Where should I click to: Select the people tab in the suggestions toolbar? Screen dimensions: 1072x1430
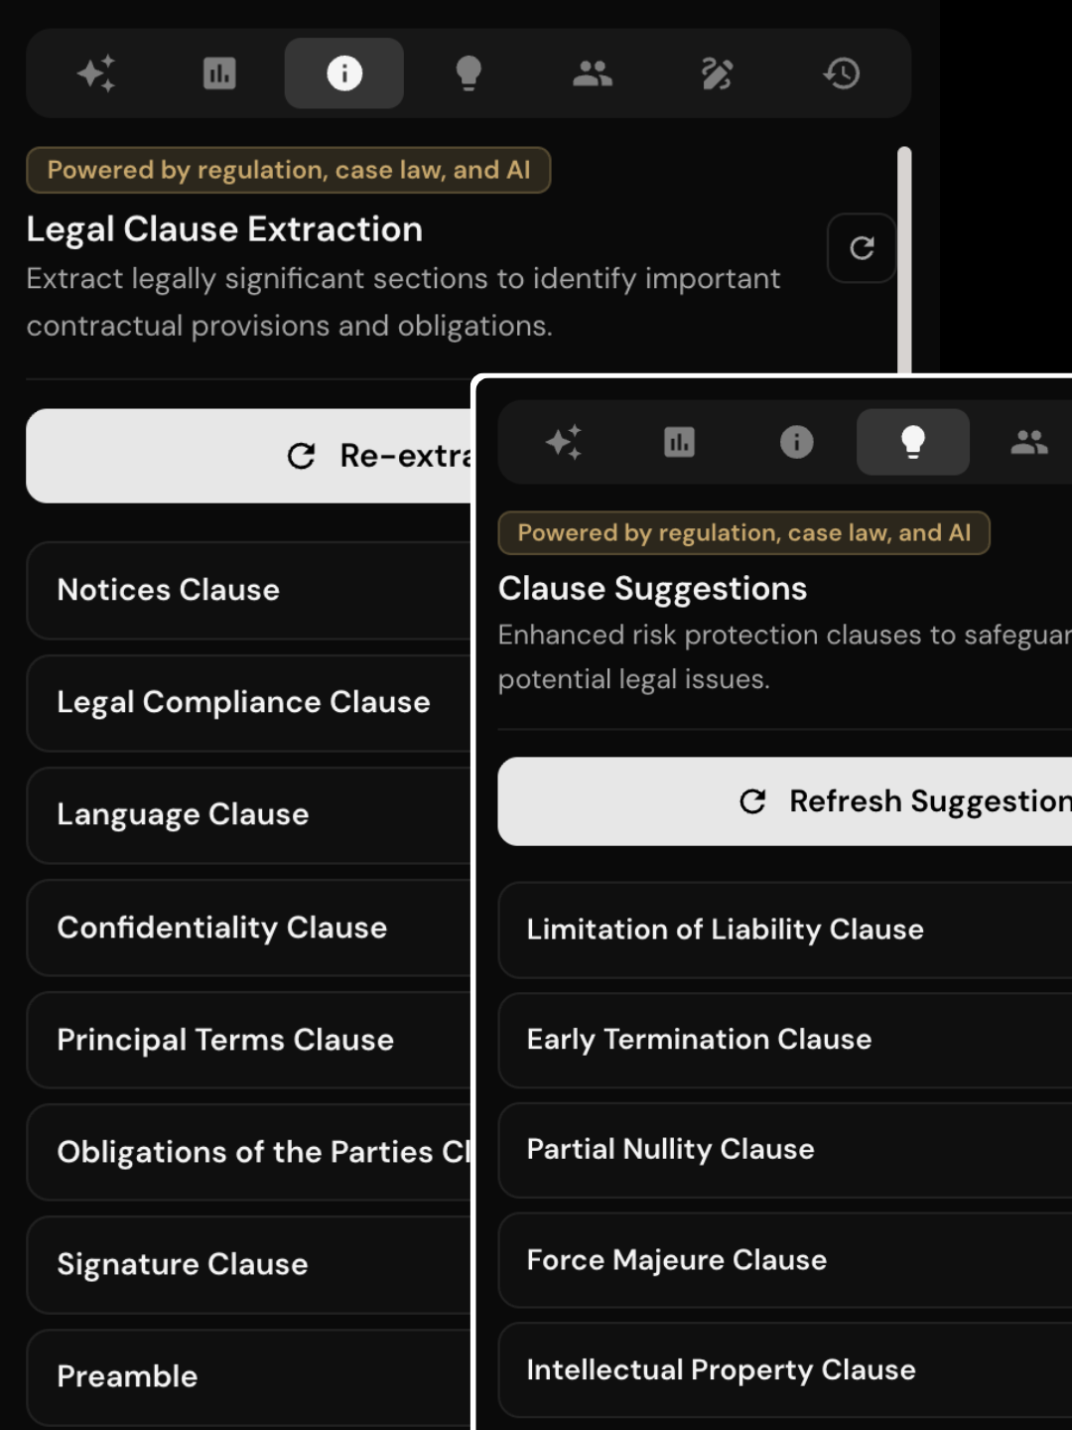pyautogui.click(x=1029, y=442)
